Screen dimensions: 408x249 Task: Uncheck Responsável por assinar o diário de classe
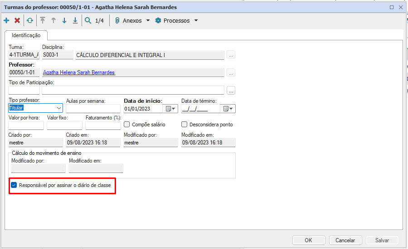14,185
